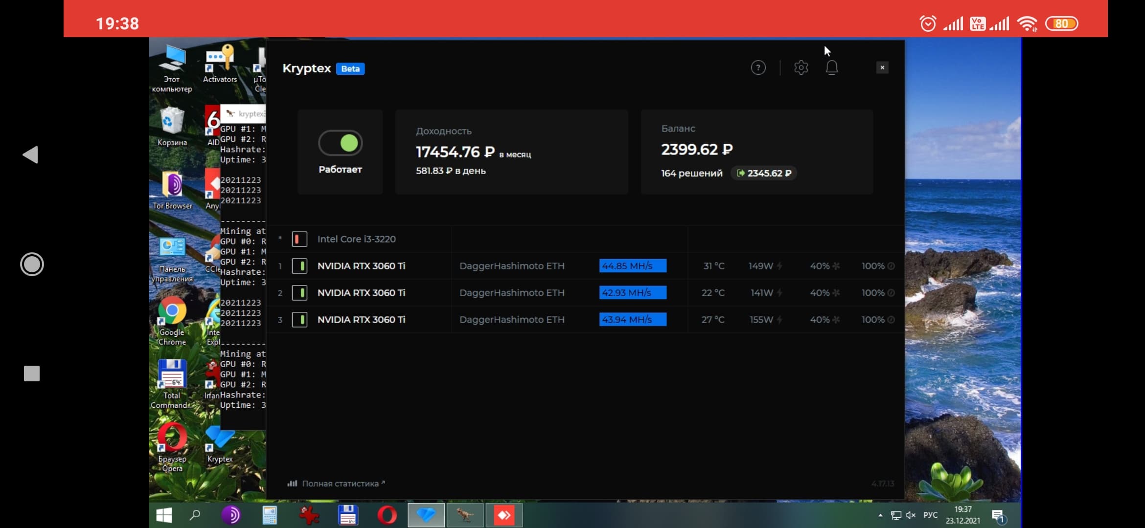Toggle GPU 2 RTX 3060 Ti enable switch
The image size is (1145, 528).
(x=299, y=293)
